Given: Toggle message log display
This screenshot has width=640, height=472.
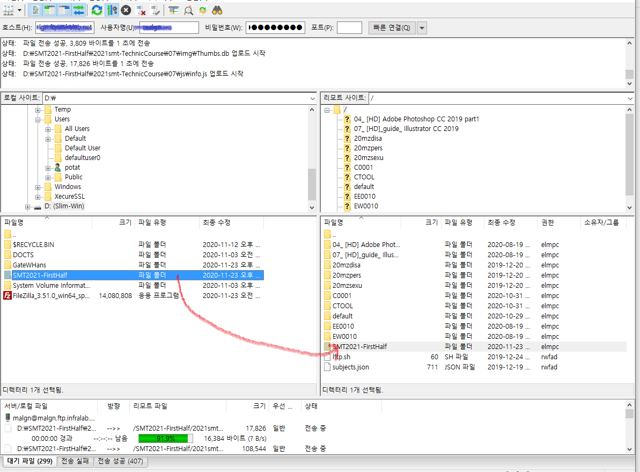Looking at the screenshot, I should coord(35,10).
